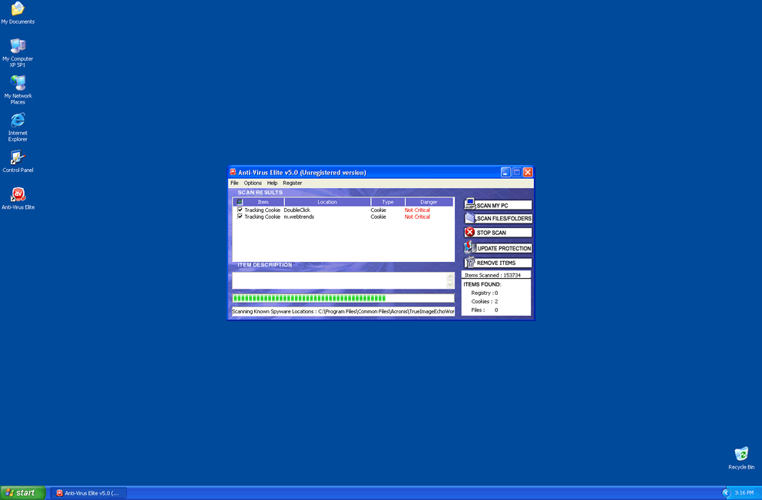Click the item description scroll down arrow

(x=450, y=285)
